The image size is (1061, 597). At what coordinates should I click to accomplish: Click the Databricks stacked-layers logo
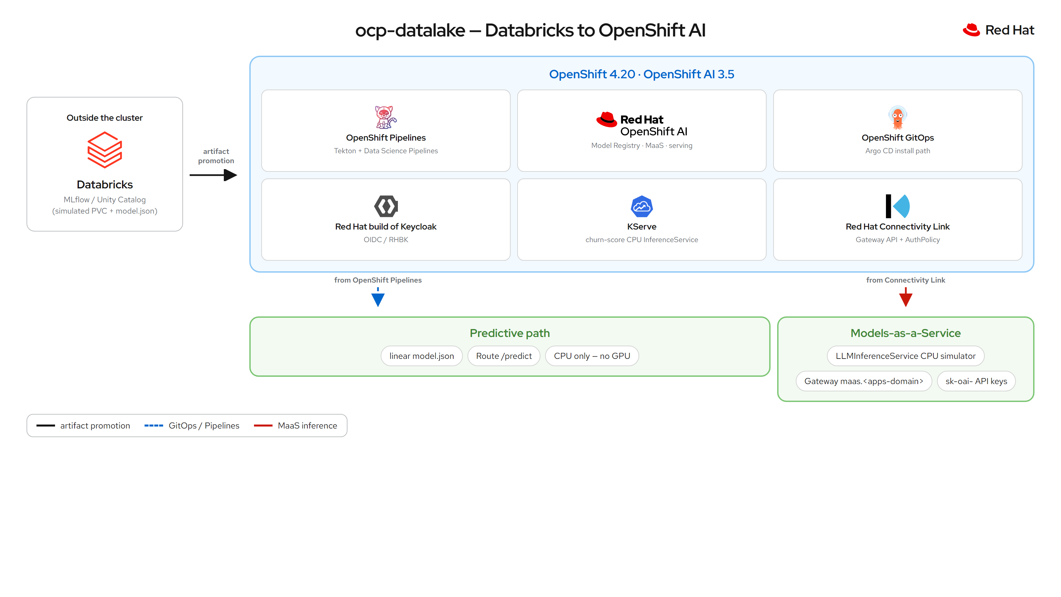105,150
